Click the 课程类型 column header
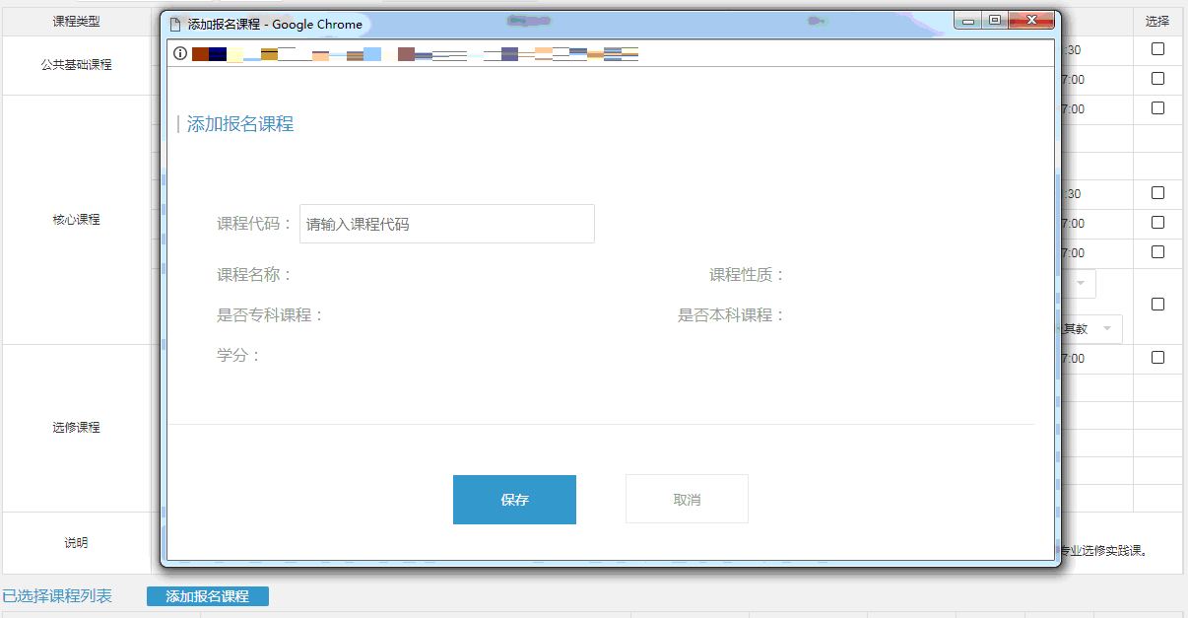 76,22
